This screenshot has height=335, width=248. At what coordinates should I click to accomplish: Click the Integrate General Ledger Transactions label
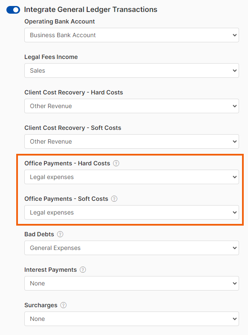[x=90, y=9]
